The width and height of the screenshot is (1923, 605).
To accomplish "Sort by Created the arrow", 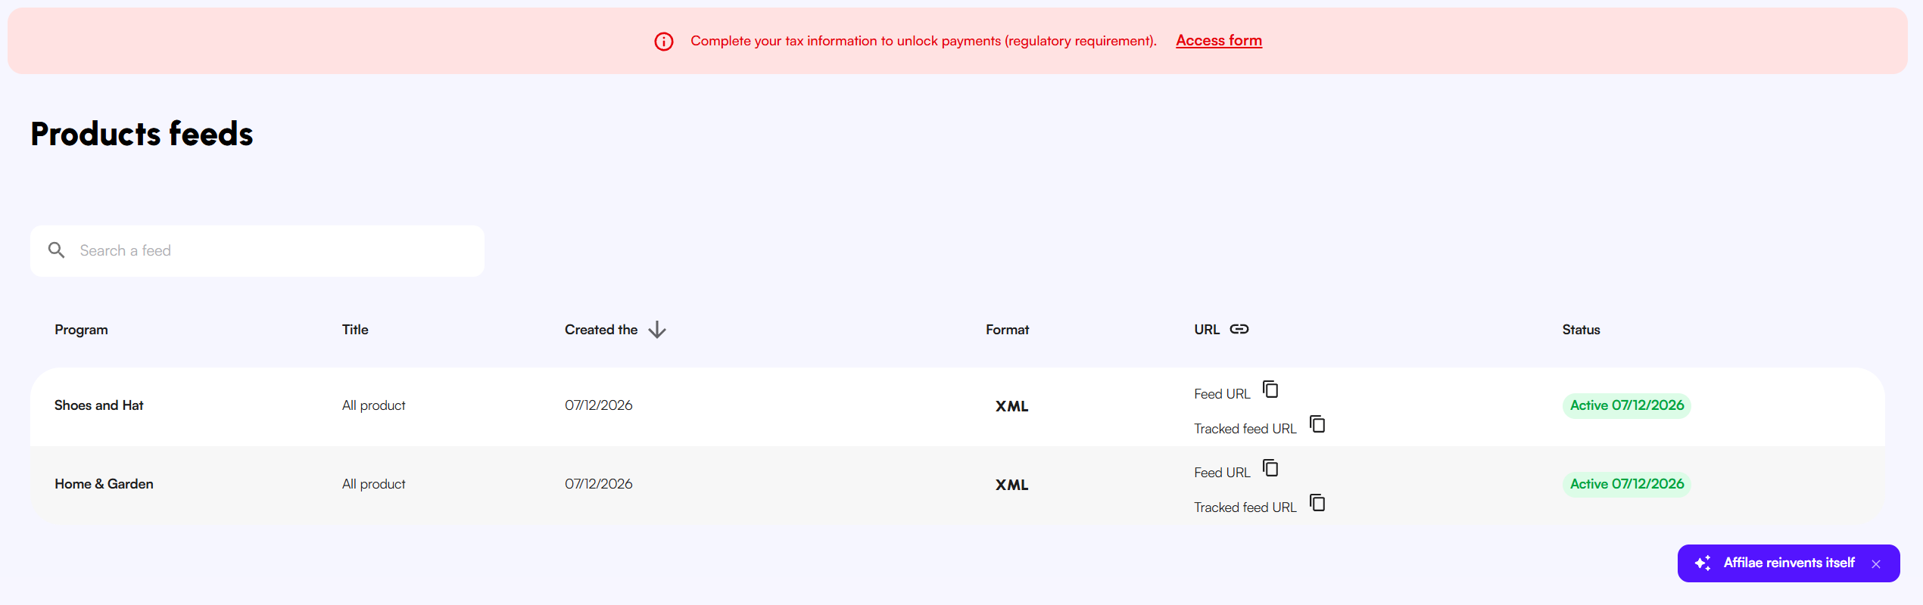I will click(x=657, y=330).
